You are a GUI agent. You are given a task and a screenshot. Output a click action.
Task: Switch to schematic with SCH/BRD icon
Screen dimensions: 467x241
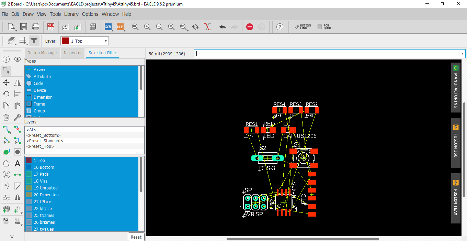pos(51,27)
